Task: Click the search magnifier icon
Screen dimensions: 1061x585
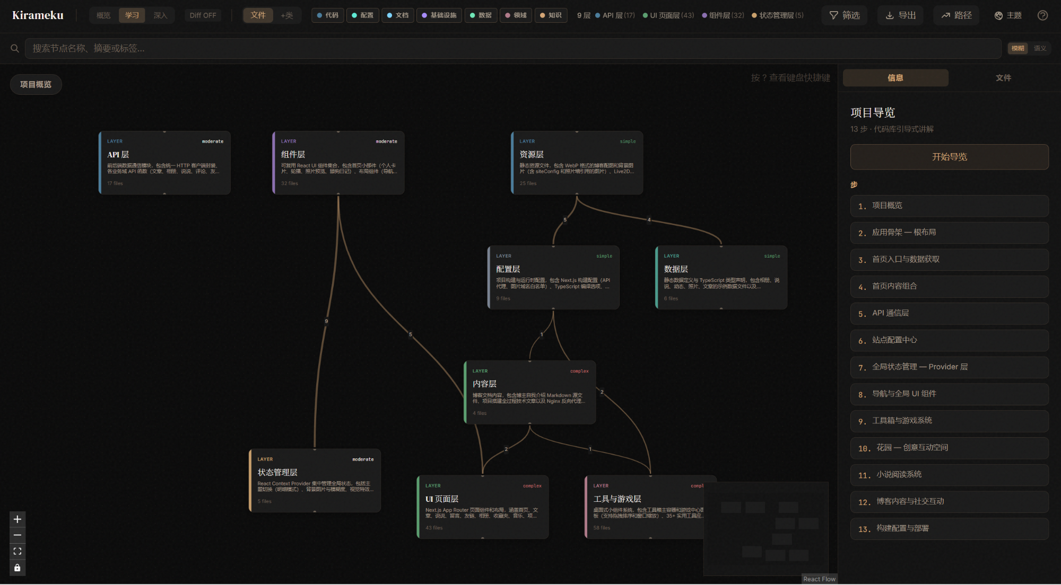Action: (x=15, y=48)
